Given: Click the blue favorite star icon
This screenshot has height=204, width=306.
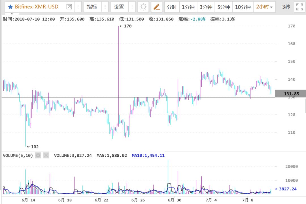Looking at the screenshot, I should pyautogui.click(x=10, y=7).
